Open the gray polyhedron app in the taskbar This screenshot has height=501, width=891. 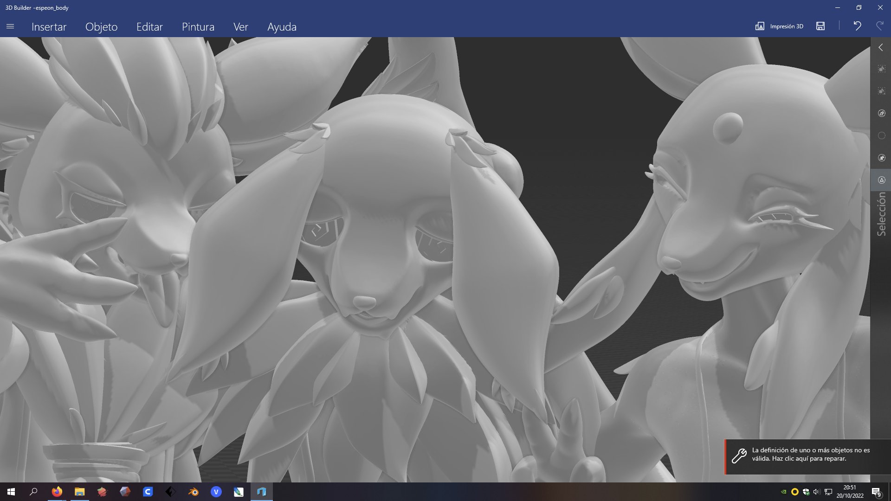click(x=125, y=492)
